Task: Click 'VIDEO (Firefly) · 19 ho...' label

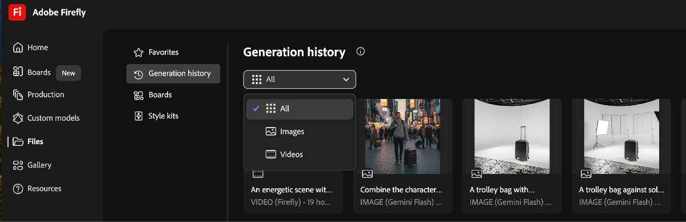Action: click(292, 202)
